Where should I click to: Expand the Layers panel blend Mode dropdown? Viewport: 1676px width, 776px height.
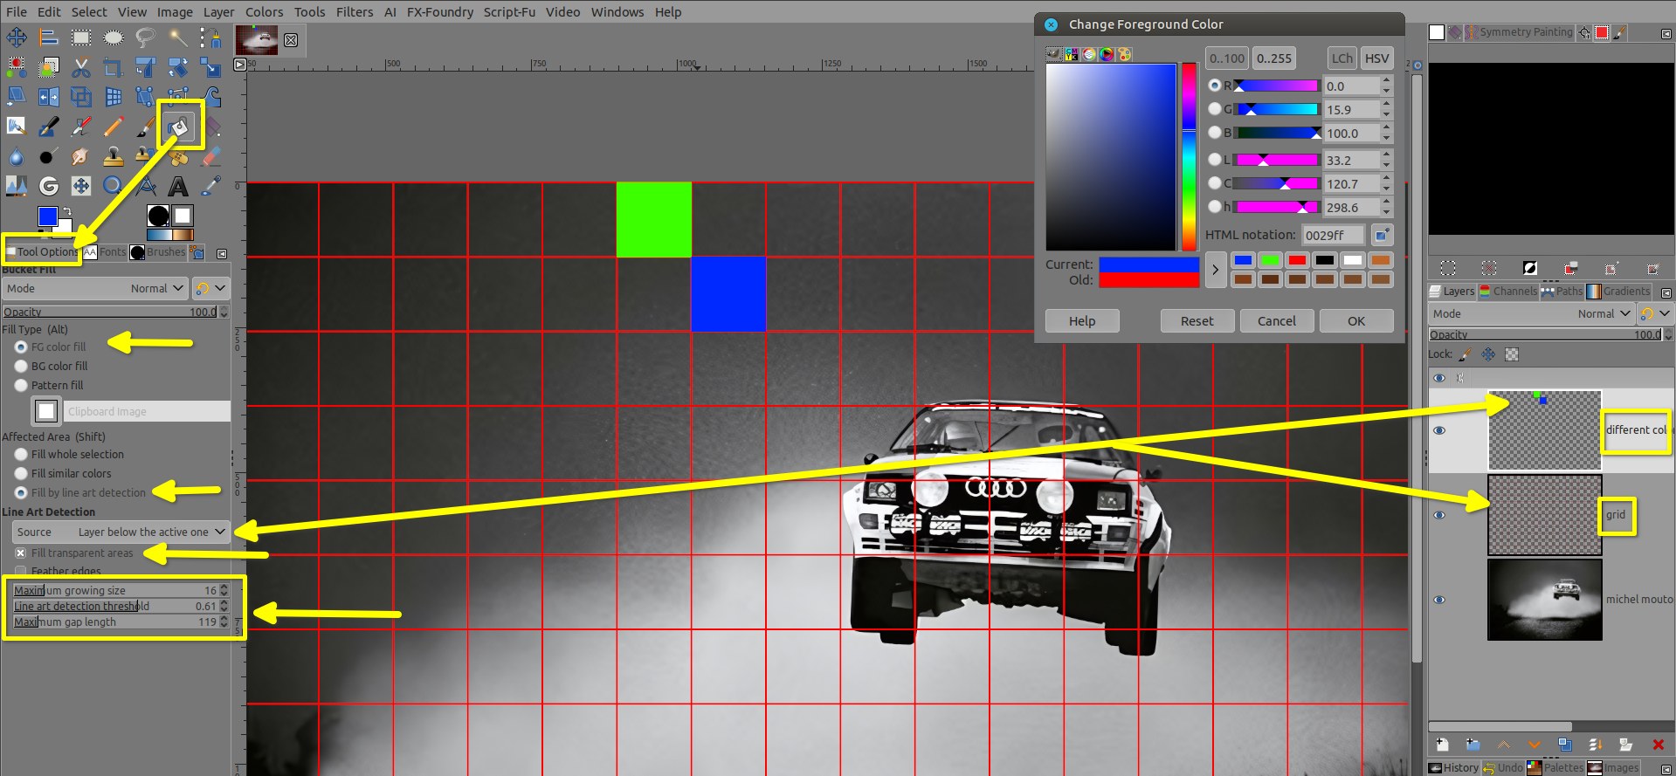point(1531,313)
